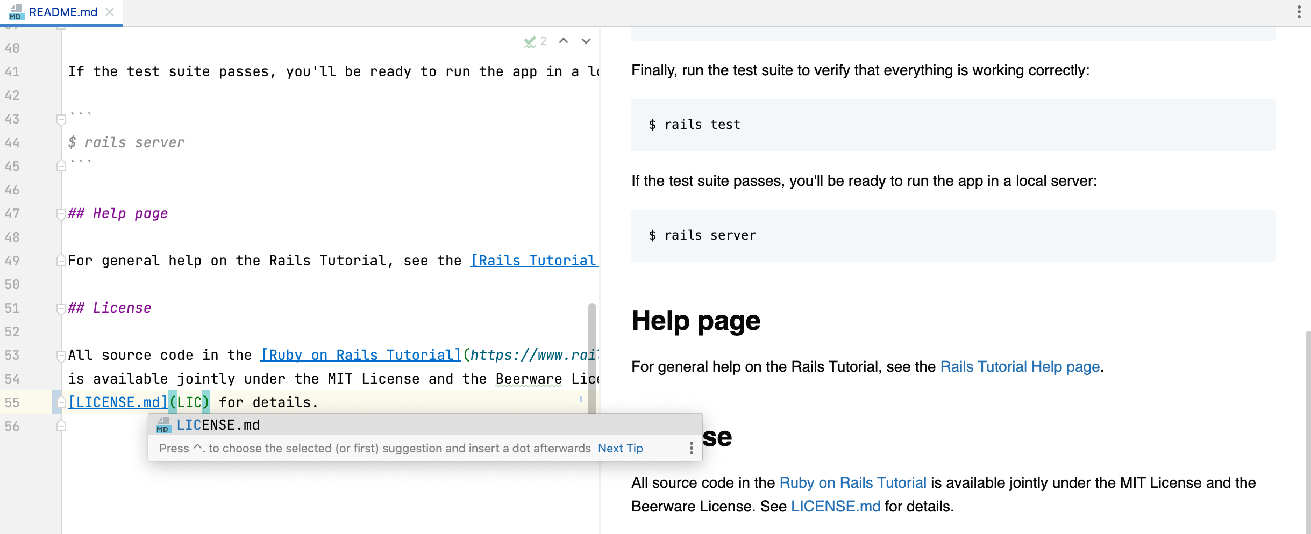Image resolution: width=1311 pixels, height=534 pixels.
Task: Select LICENSE.md from the completion popup
Action: coord(218,425)
